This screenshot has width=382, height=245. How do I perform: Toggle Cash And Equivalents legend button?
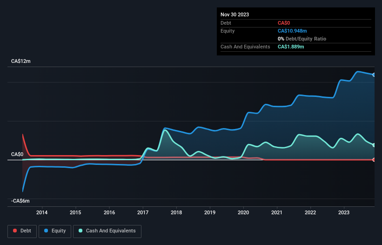coord(107,231)
